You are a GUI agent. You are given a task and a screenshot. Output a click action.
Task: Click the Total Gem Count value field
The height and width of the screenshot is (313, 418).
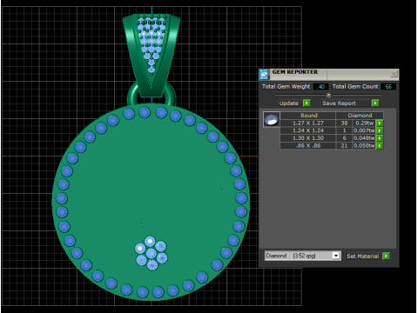[x=388, y=86]
